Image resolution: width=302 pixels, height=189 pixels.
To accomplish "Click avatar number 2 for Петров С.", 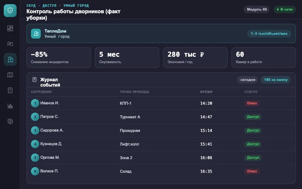I will click(x=35, y=117).
